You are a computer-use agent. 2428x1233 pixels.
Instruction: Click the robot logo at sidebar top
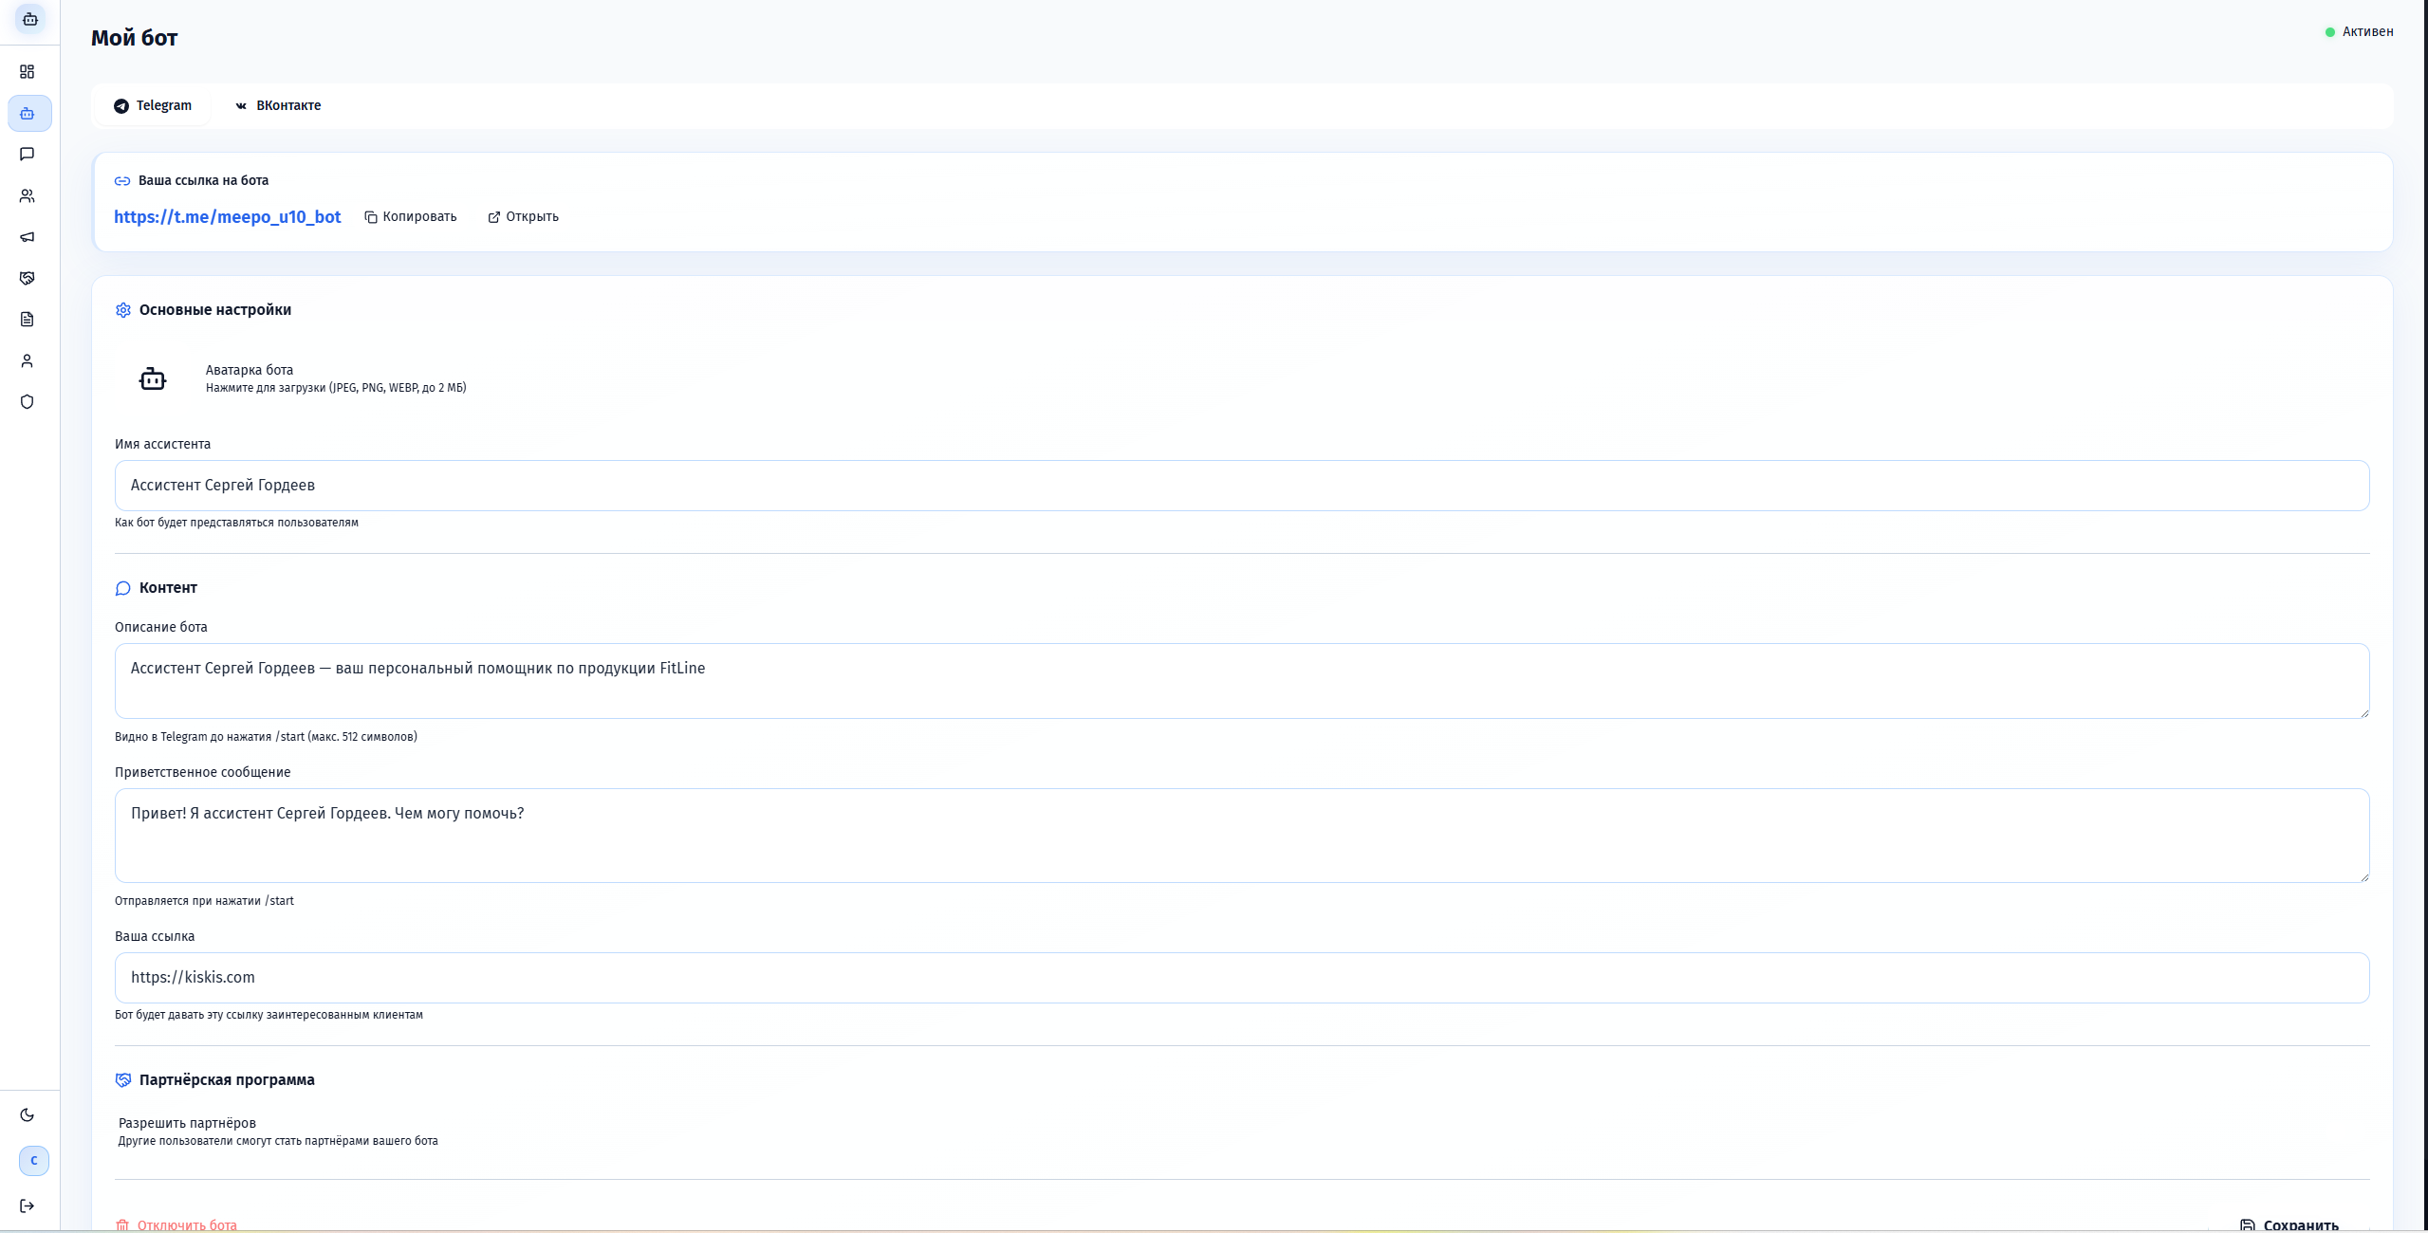[x=30, y=19]
